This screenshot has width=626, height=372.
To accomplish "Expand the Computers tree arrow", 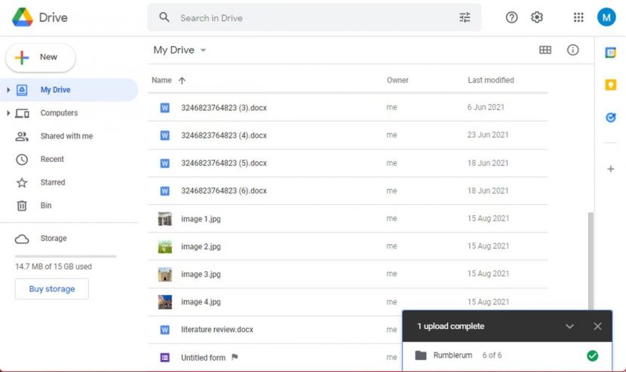I will 8,113.
